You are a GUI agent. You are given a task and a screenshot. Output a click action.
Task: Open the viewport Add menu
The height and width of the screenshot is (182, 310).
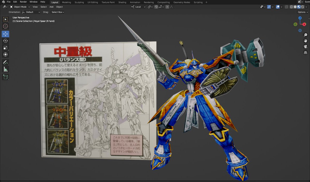coord(51,7)
